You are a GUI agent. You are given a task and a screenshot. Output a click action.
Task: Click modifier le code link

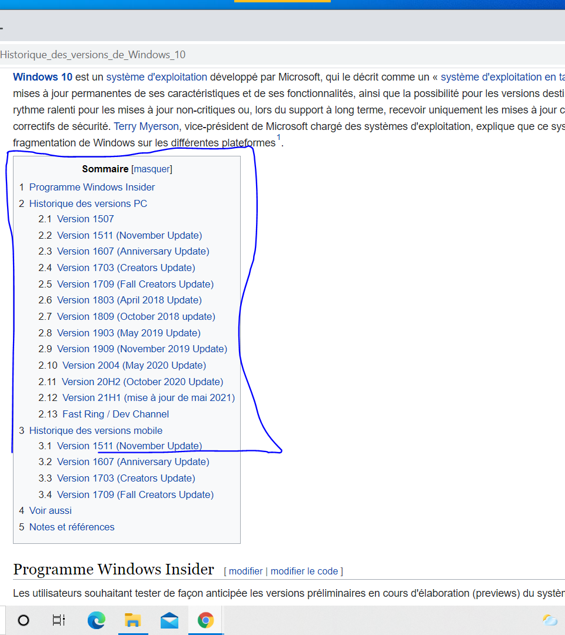click(304, 571)
